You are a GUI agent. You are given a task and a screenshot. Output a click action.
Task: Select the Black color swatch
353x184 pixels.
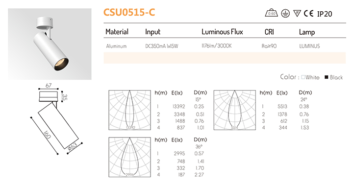326,77
